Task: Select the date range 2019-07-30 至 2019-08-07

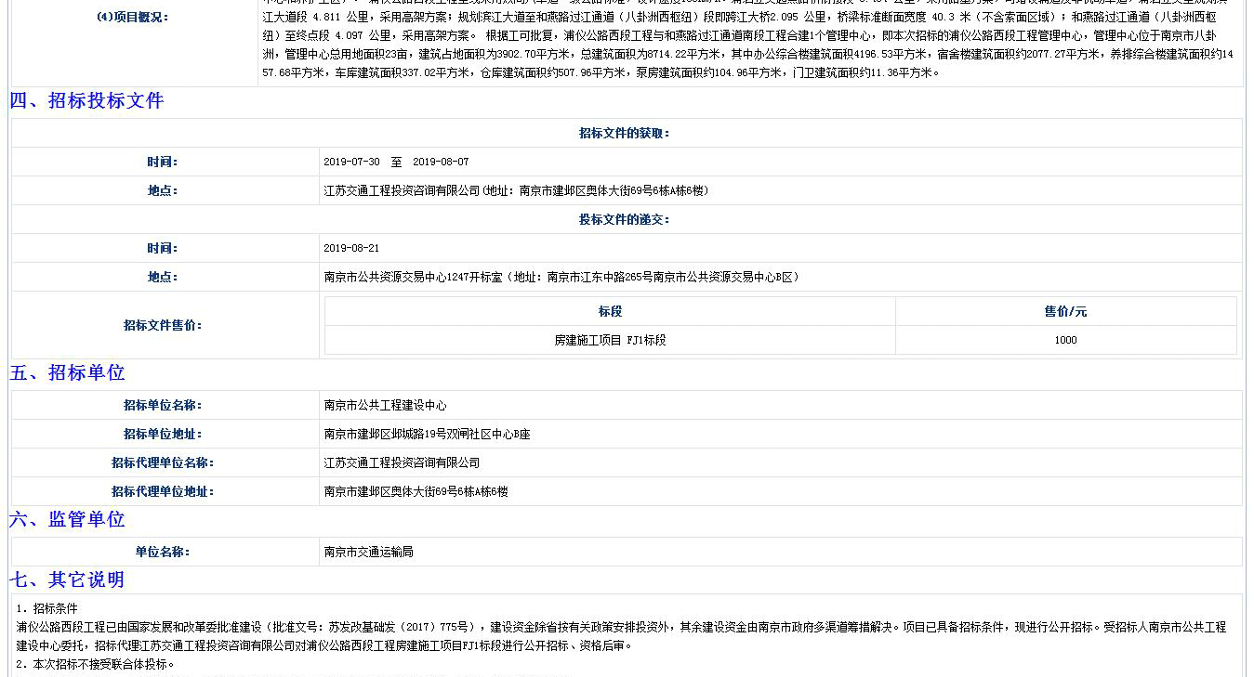Action: (x=396, y=162)
